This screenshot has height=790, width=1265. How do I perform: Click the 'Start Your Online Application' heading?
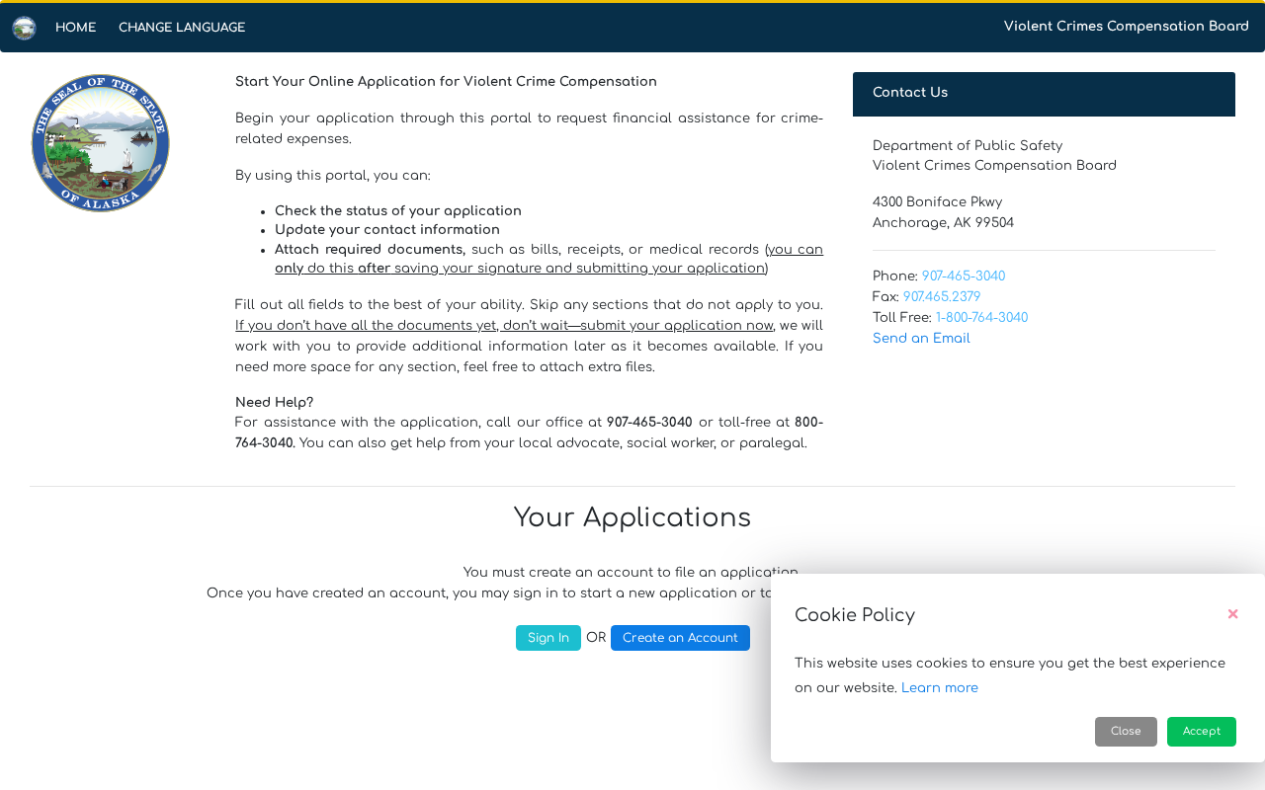tap(446, 82)
